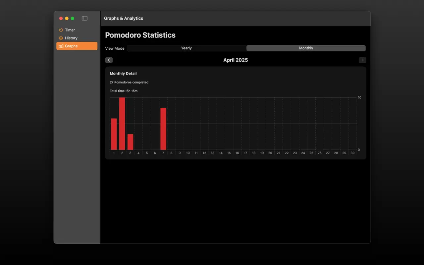The height and width of the screenshot is (265, 424).
Task: Click x-axis day label '12'
Action: tap(204, 153)
